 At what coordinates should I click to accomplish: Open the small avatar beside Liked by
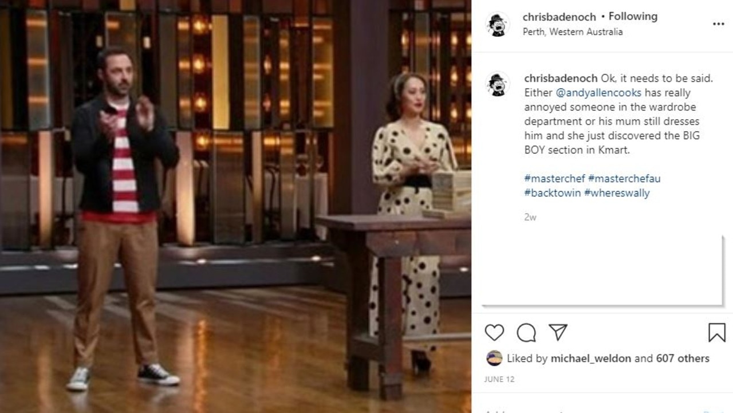(x=494, y=358)
